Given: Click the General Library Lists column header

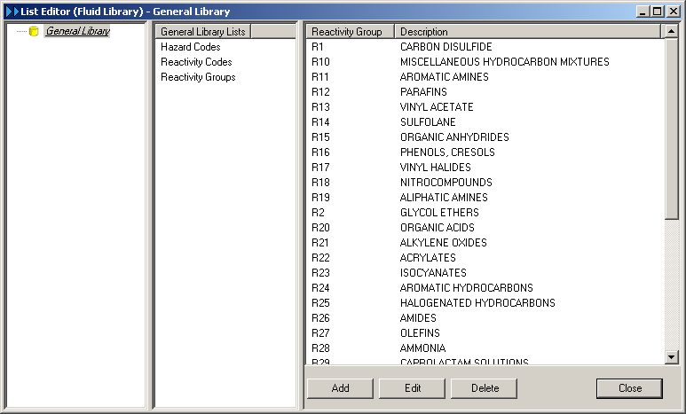Looking at the screenshot, I should pyautogui.click(x=203, y=31).
